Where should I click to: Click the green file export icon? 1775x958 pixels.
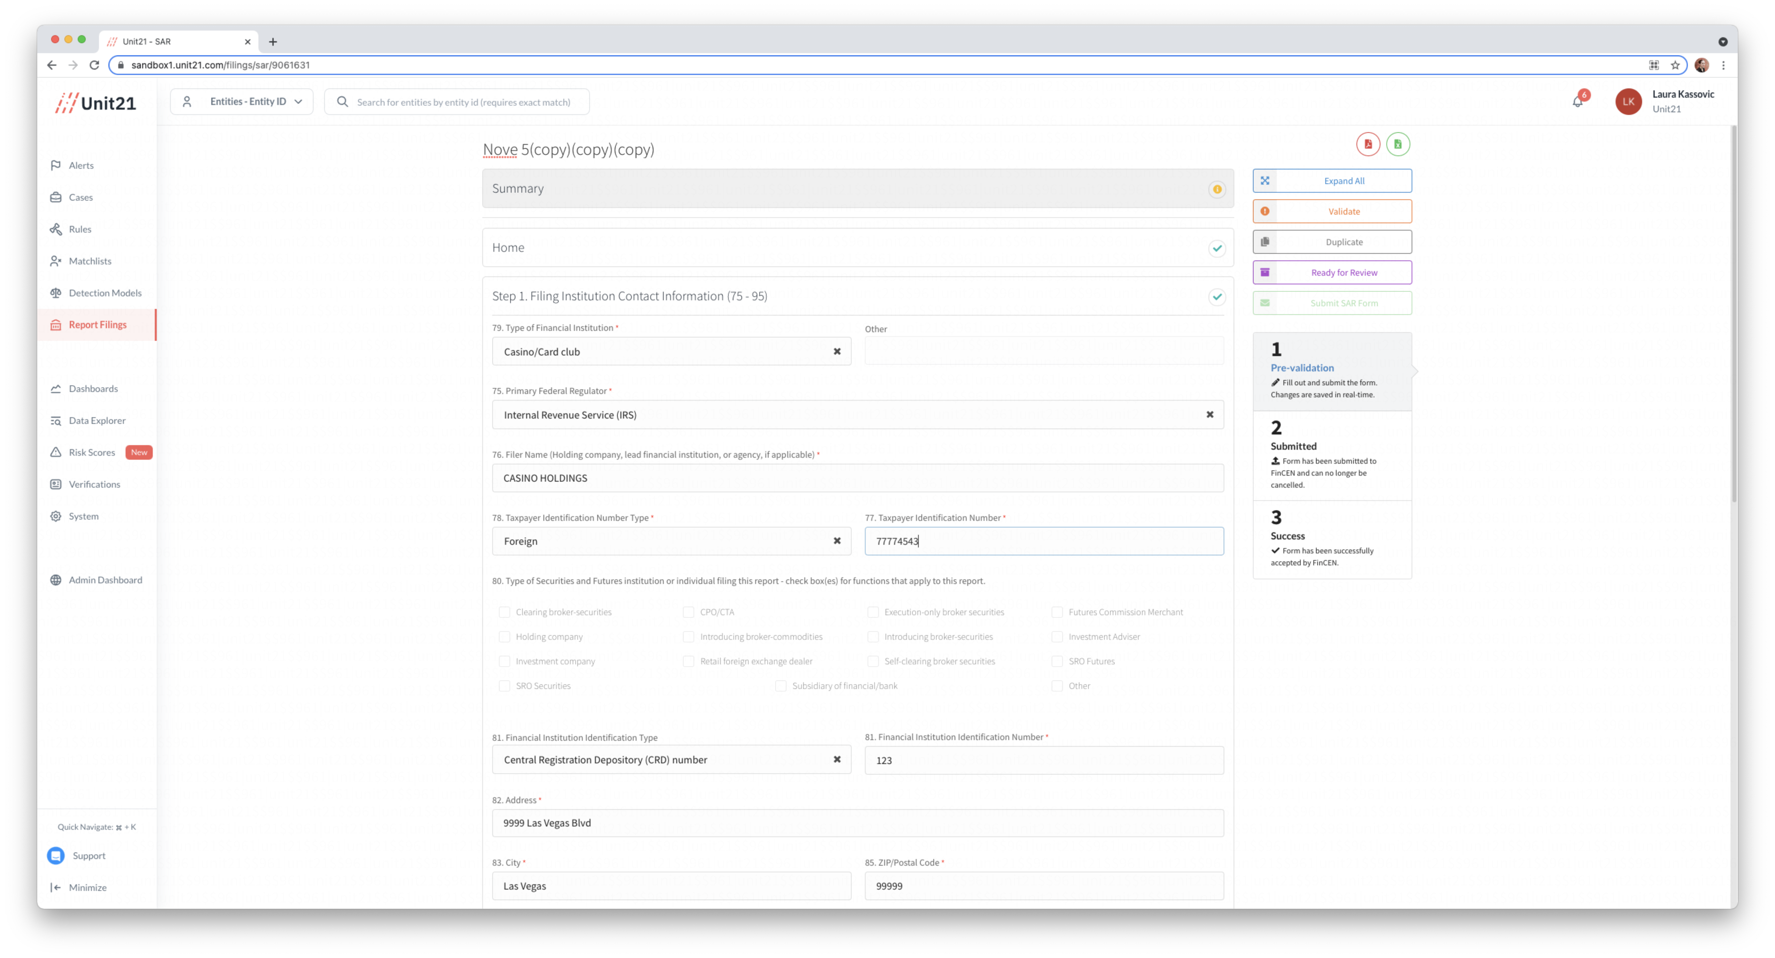tap(1397, 144)
